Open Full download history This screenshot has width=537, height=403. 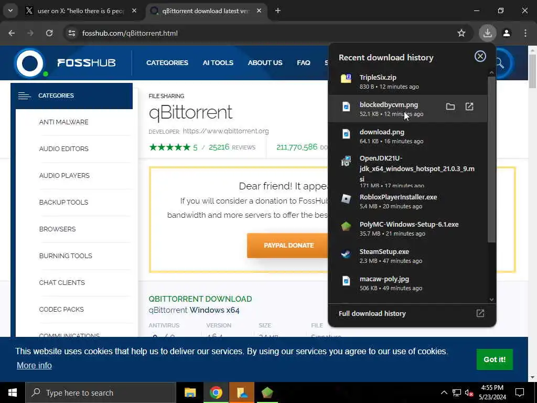(412, 314)
